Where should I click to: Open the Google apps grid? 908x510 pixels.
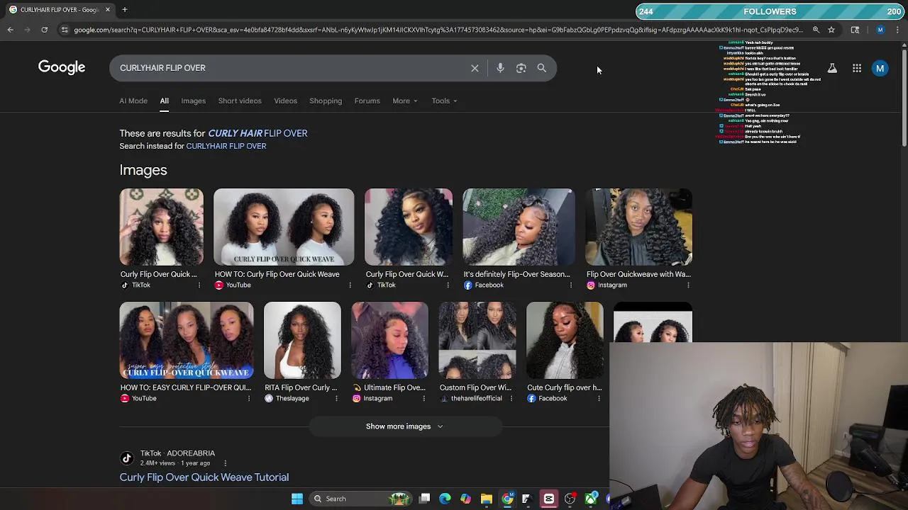(857, 69)
